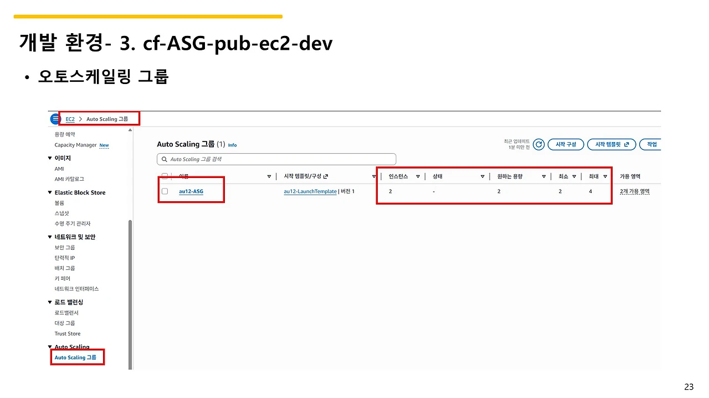Collapse the Elastic Block Store section
Image resolution: width=709 pixels, height=398 pixels.
[x=50, y=192]
